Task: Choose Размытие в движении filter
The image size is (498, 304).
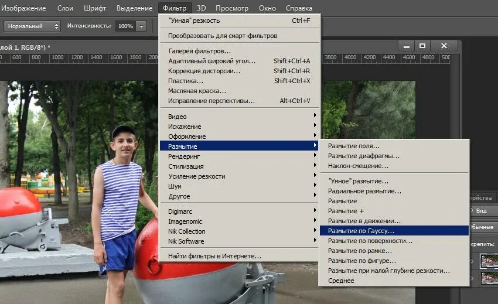Action: 394,221
